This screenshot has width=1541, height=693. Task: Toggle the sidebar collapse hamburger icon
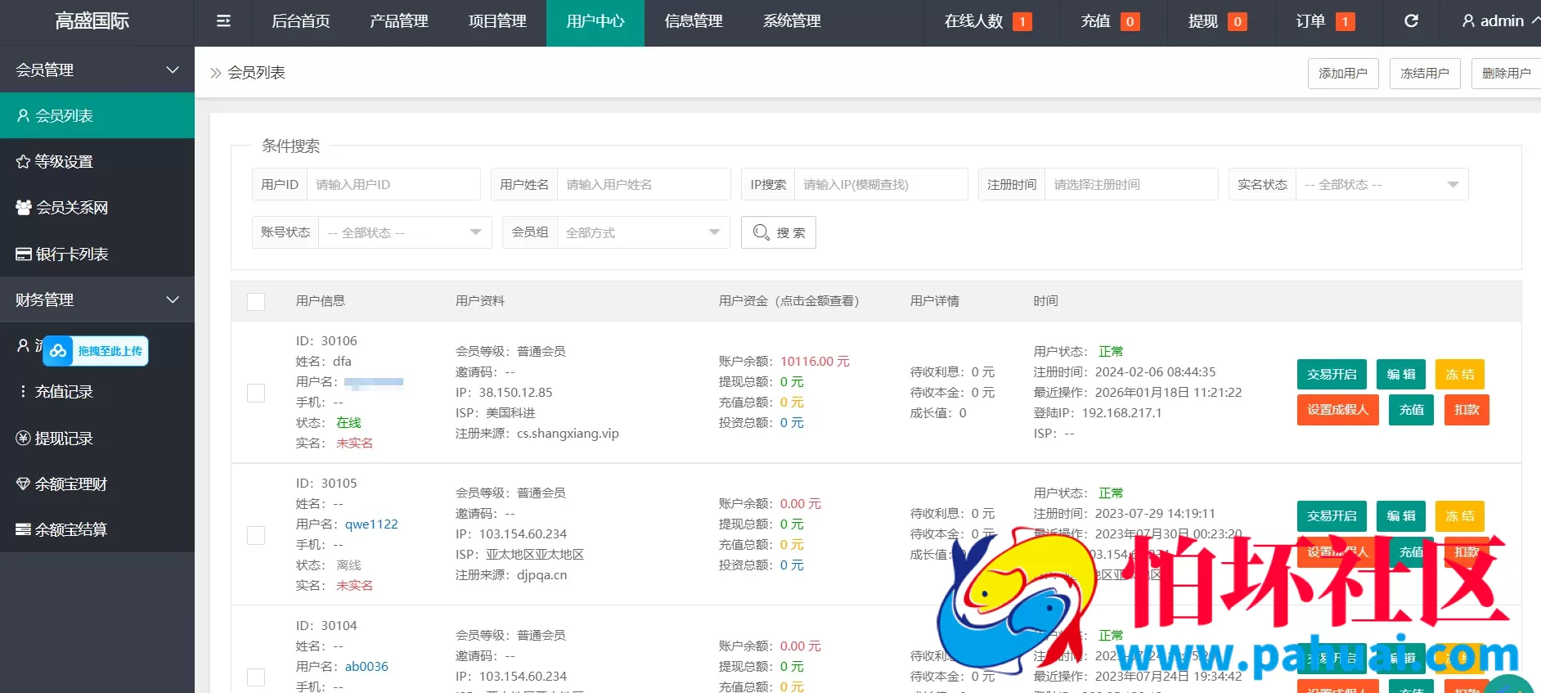click(223, 21)
